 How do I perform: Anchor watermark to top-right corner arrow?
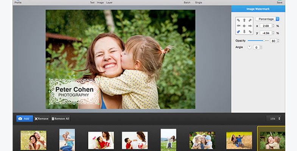[x=250, y=20]
